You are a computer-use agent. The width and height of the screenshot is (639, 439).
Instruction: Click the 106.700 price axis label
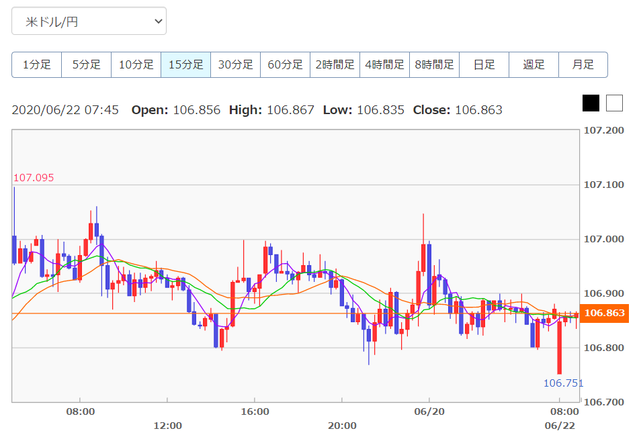coord(604,402)
